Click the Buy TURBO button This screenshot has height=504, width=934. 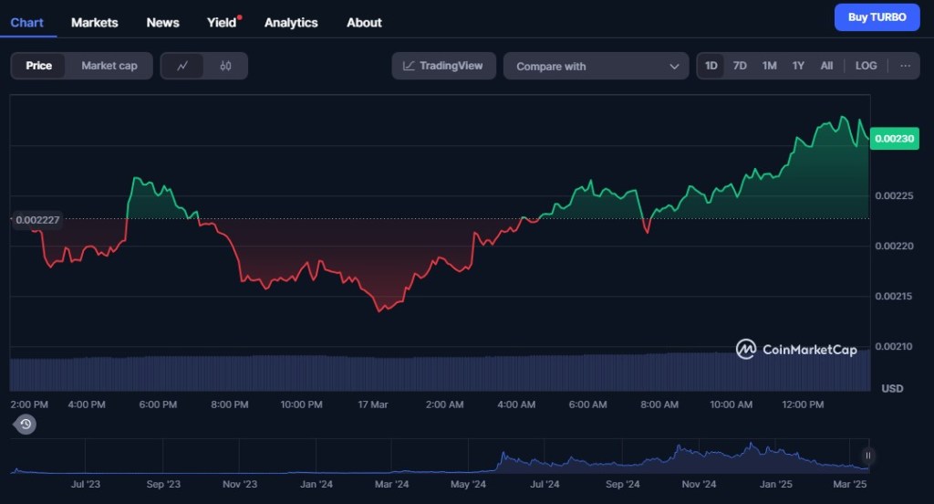pyautogui.click(x=877, y=17)
